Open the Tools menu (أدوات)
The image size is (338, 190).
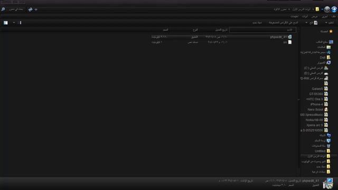coord(305,16)
